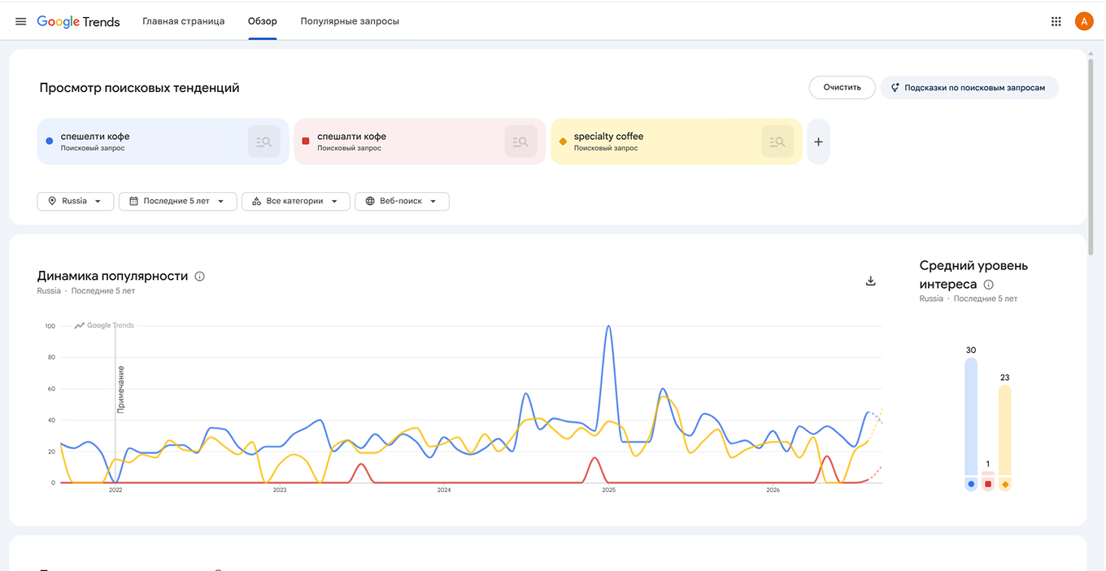Open topic search for спешелти кофе
The image size is (1106, 571).
coord(263,142)
